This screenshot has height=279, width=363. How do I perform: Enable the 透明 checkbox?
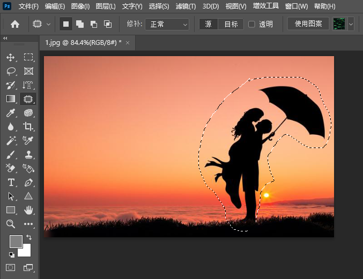click(251, 24)
